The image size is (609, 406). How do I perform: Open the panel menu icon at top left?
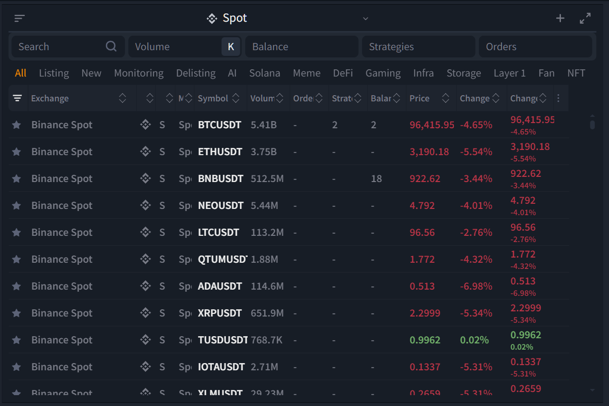20,18
